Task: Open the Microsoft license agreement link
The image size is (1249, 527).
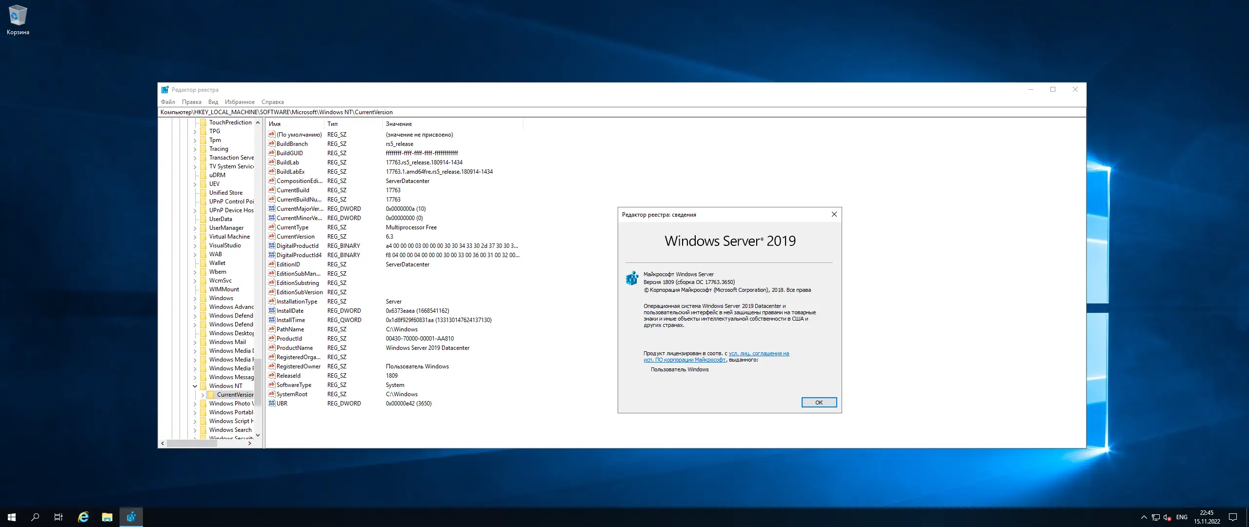Action: click(758, 354)
